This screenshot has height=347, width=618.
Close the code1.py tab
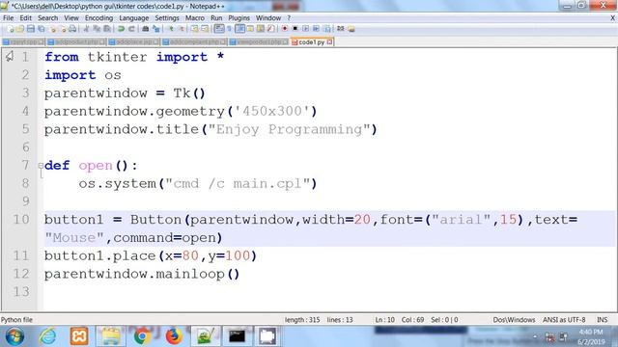click(329, 42)
